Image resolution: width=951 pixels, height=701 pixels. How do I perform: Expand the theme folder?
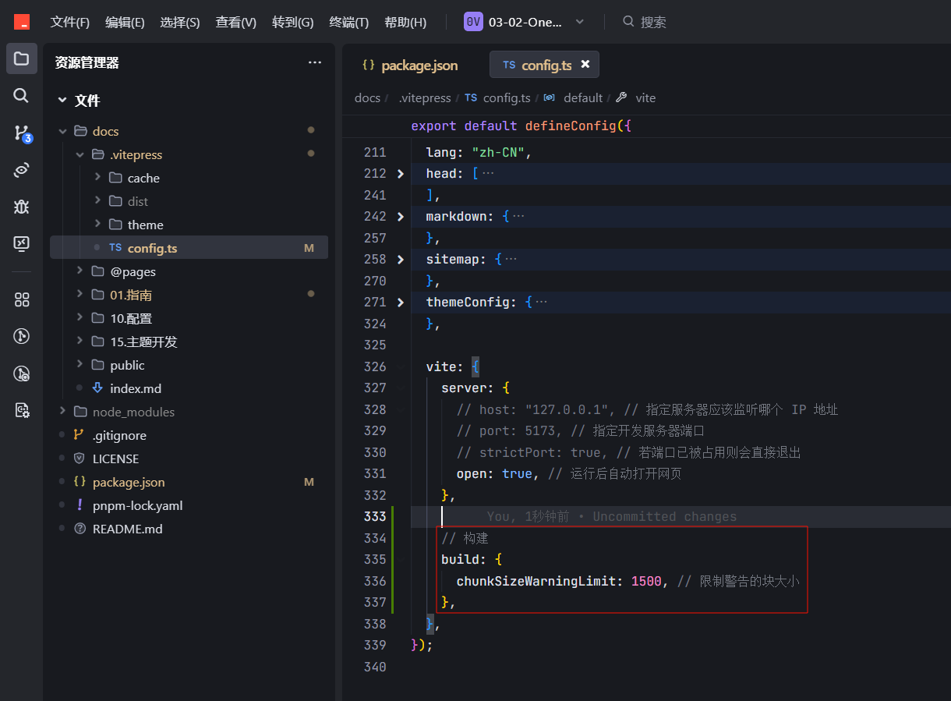click(x=97, y=225)
